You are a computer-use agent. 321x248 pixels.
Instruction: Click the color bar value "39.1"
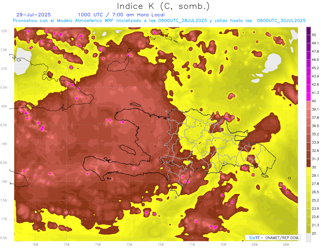(x=315, y=109)
